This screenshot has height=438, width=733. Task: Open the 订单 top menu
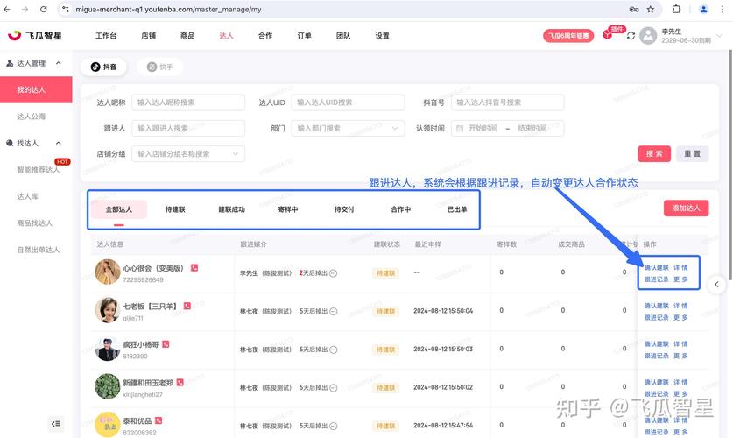304,36
